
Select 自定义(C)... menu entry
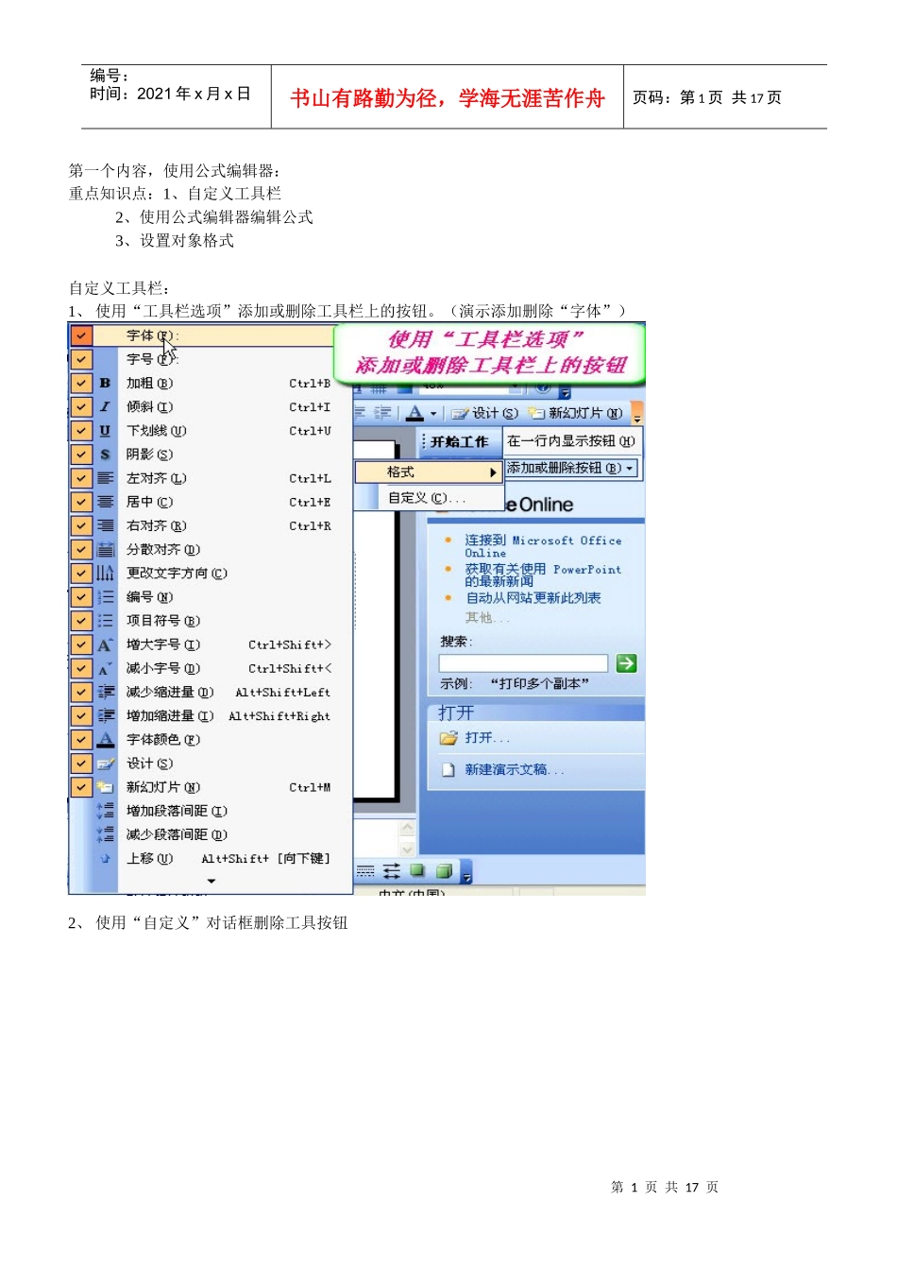click(428, 498)
